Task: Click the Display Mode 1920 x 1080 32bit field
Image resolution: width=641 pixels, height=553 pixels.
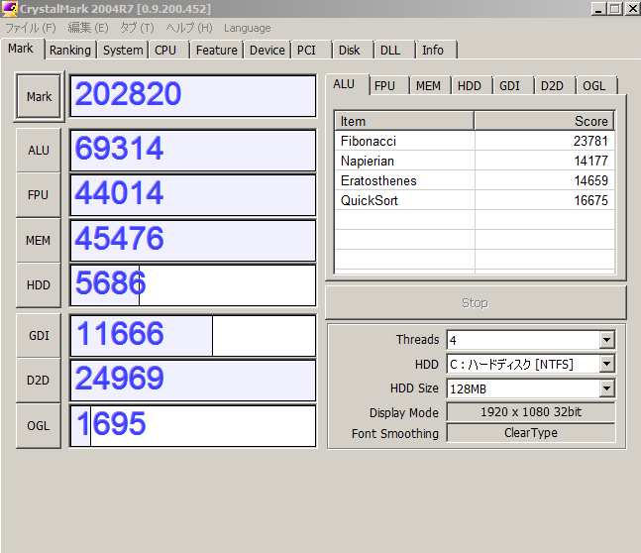Action: pos(531,411)
